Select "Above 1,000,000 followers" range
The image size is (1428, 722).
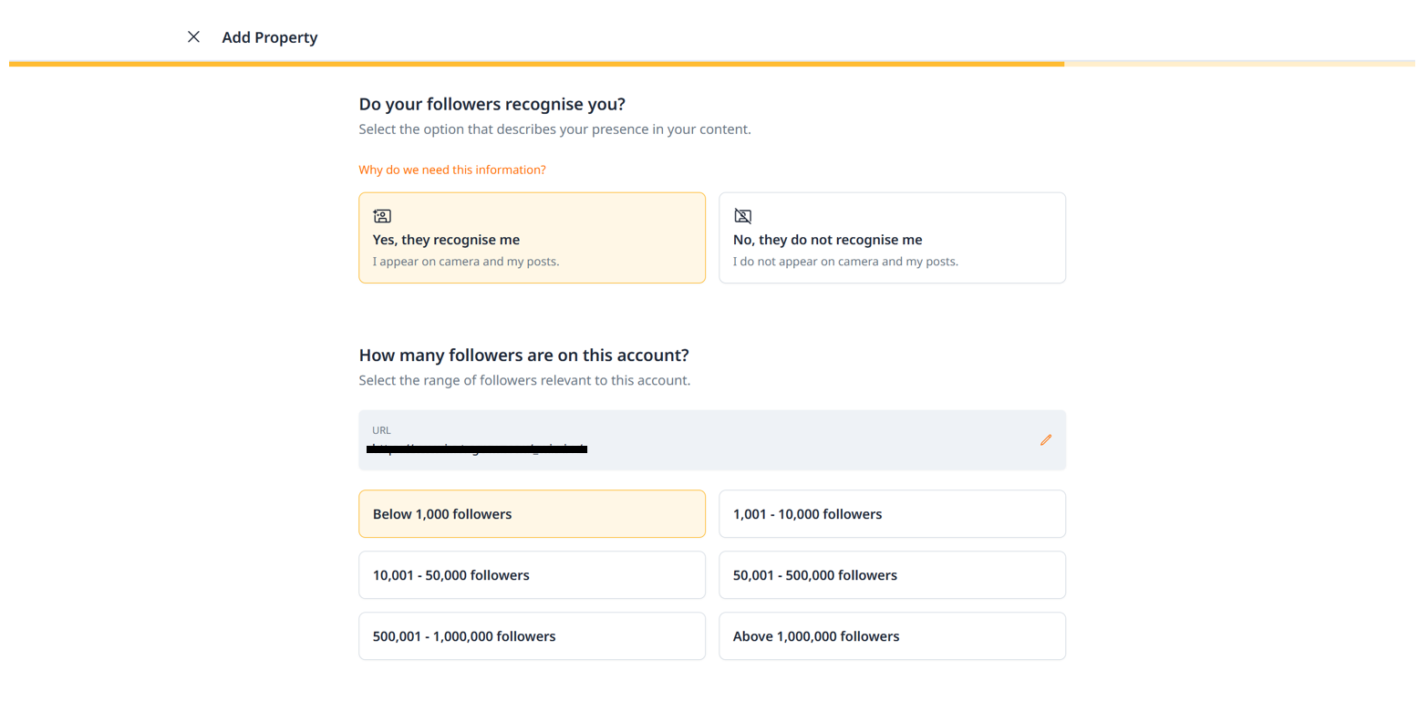click(x=892, y=636)
